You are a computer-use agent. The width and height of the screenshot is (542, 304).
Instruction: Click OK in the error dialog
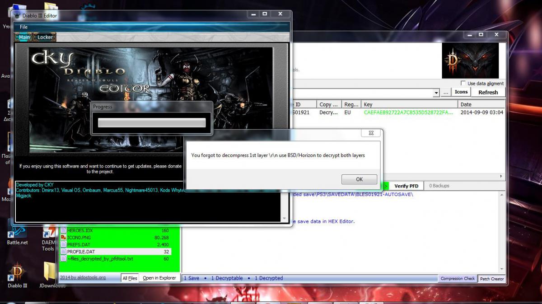[x=359, y=179]
